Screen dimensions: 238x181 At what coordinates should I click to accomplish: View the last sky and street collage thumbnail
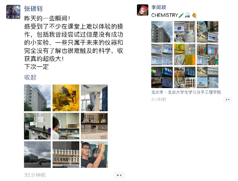207,77
